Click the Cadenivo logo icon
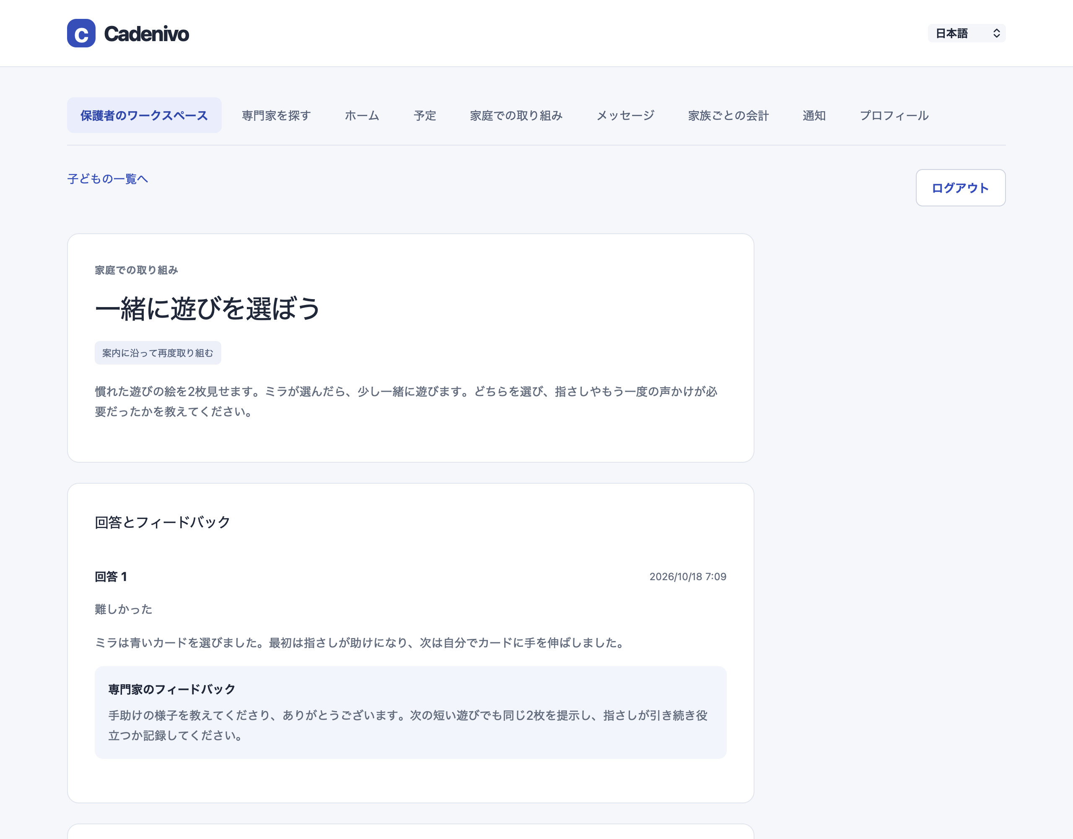Image resolution: width=1073 pixels, height=839 pixels. [x=81, y=34]
